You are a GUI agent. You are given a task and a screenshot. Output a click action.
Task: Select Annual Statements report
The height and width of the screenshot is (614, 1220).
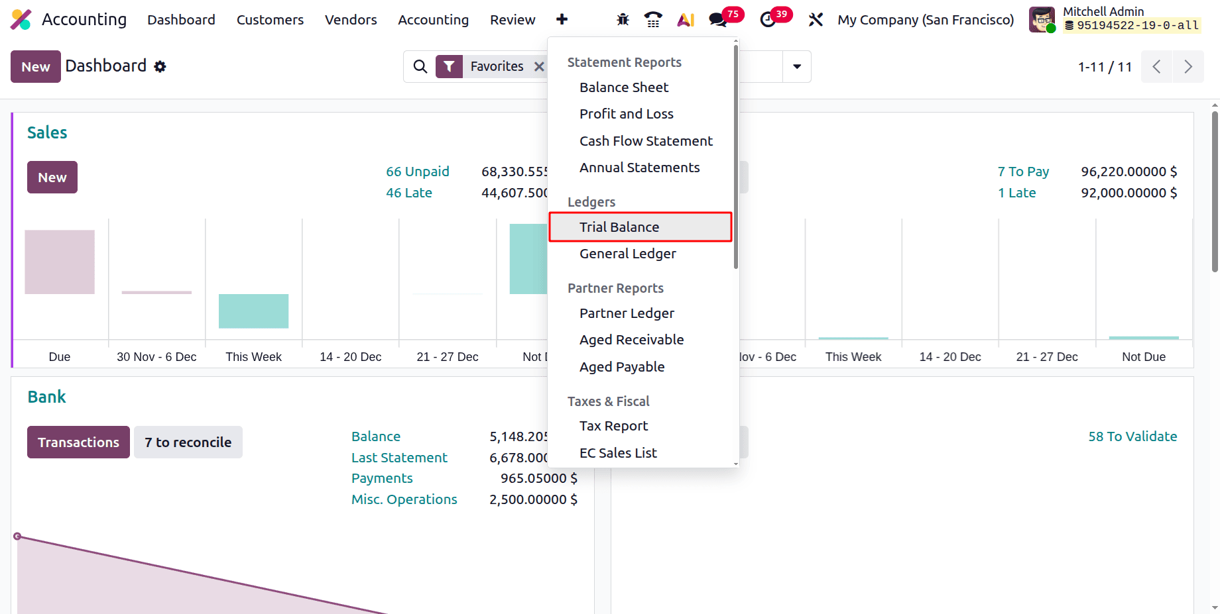point(640,168)
